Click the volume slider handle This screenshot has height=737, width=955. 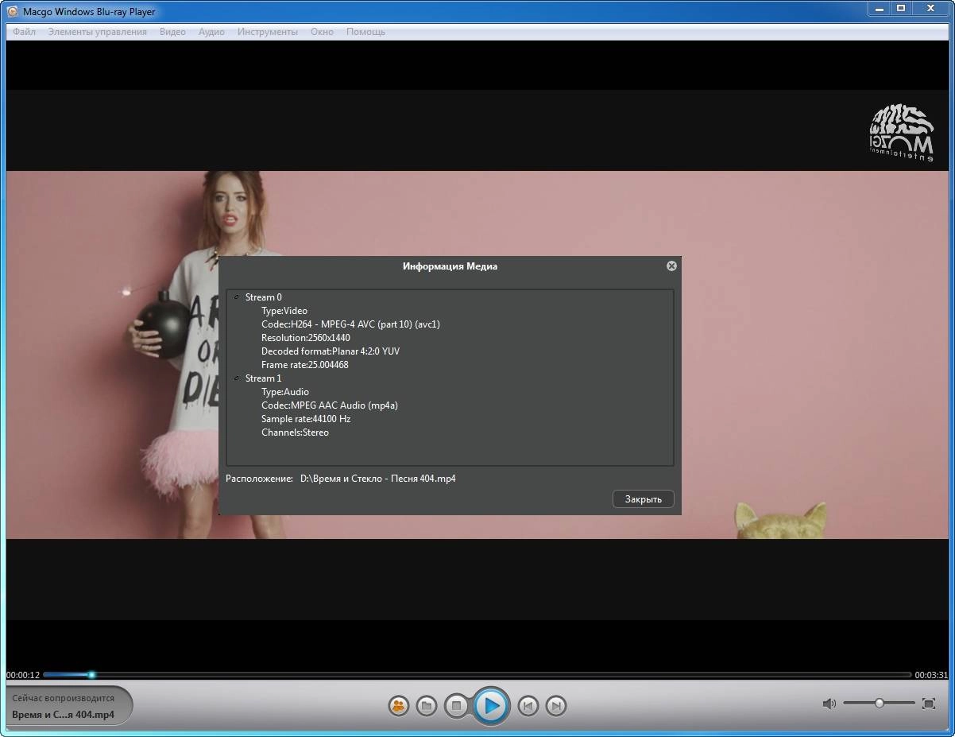880,703
